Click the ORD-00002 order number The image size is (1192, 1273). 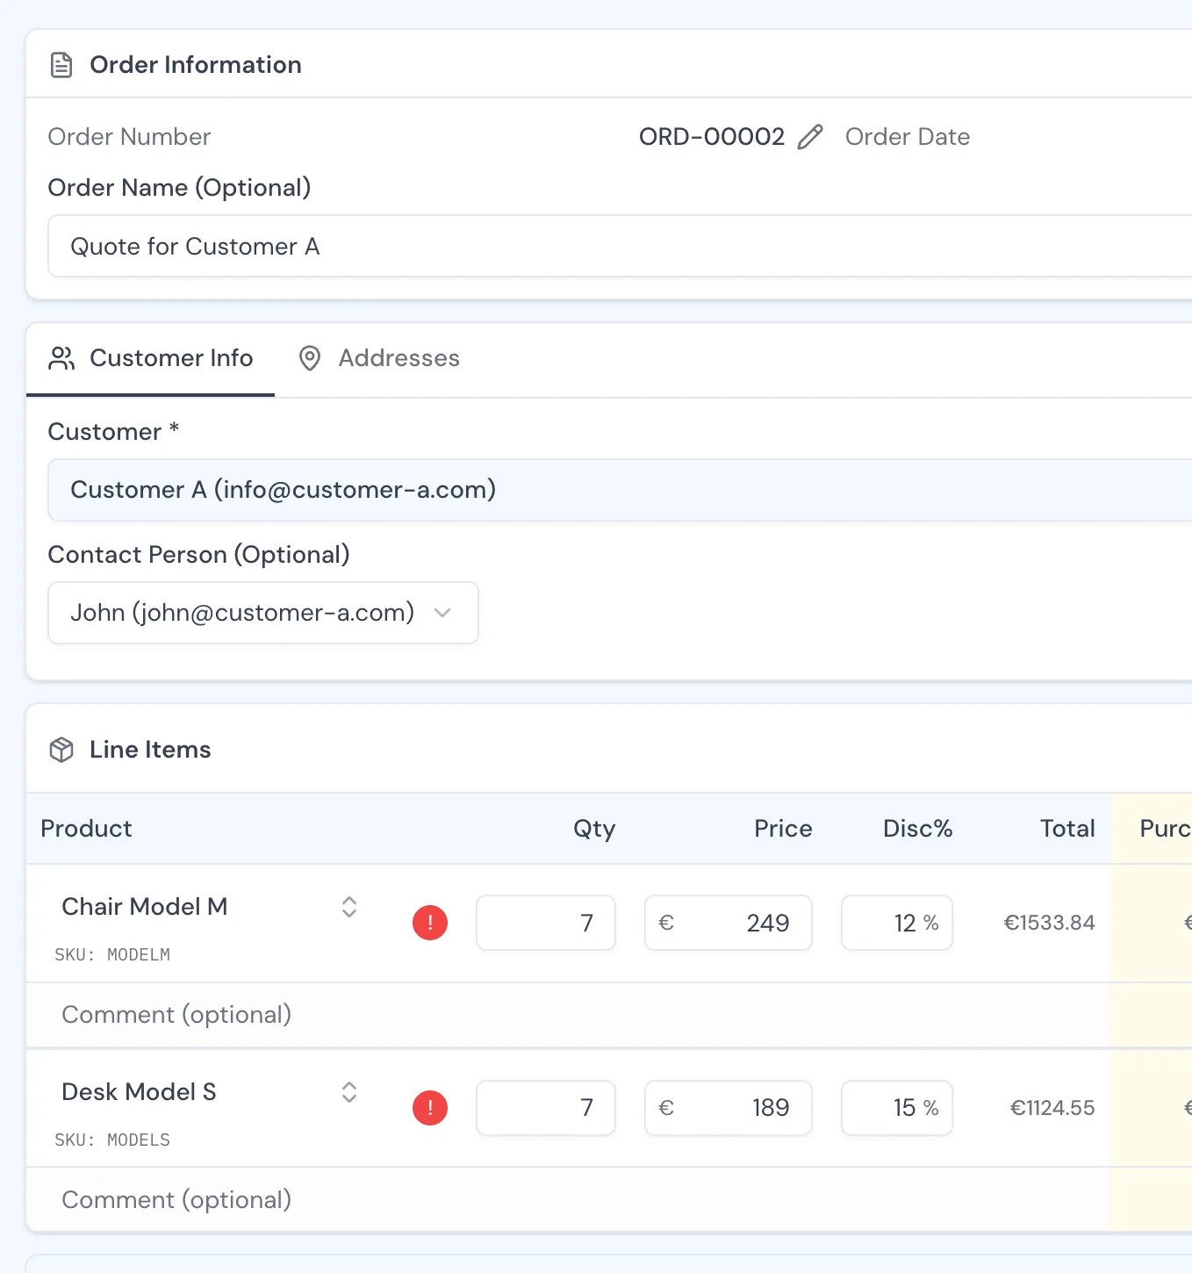[x=712, y=137]
